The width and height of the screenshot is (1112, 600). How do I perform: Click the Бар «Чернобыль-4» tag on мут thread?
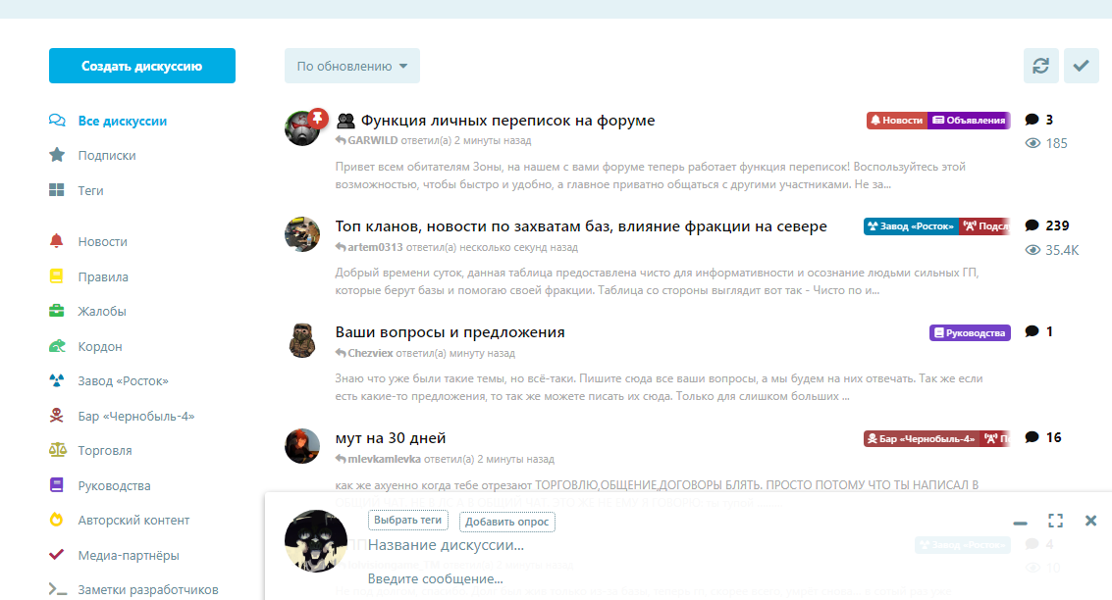point(922,438)
